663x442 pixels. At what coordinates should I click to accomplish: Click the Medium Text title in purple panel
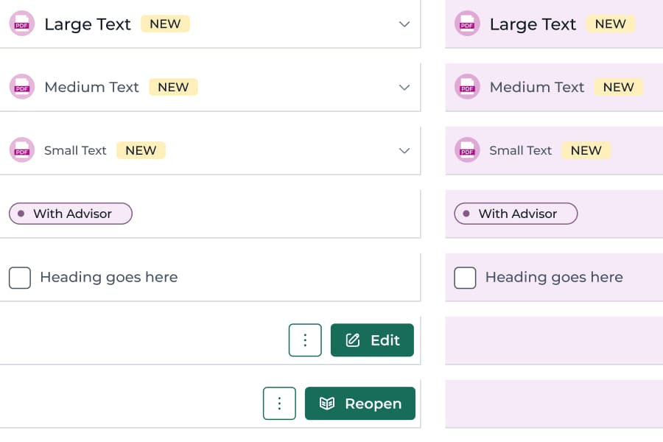coord(536,87)
